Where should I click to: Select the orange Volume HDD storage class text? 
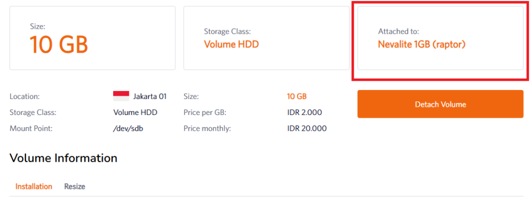[231, 44]
